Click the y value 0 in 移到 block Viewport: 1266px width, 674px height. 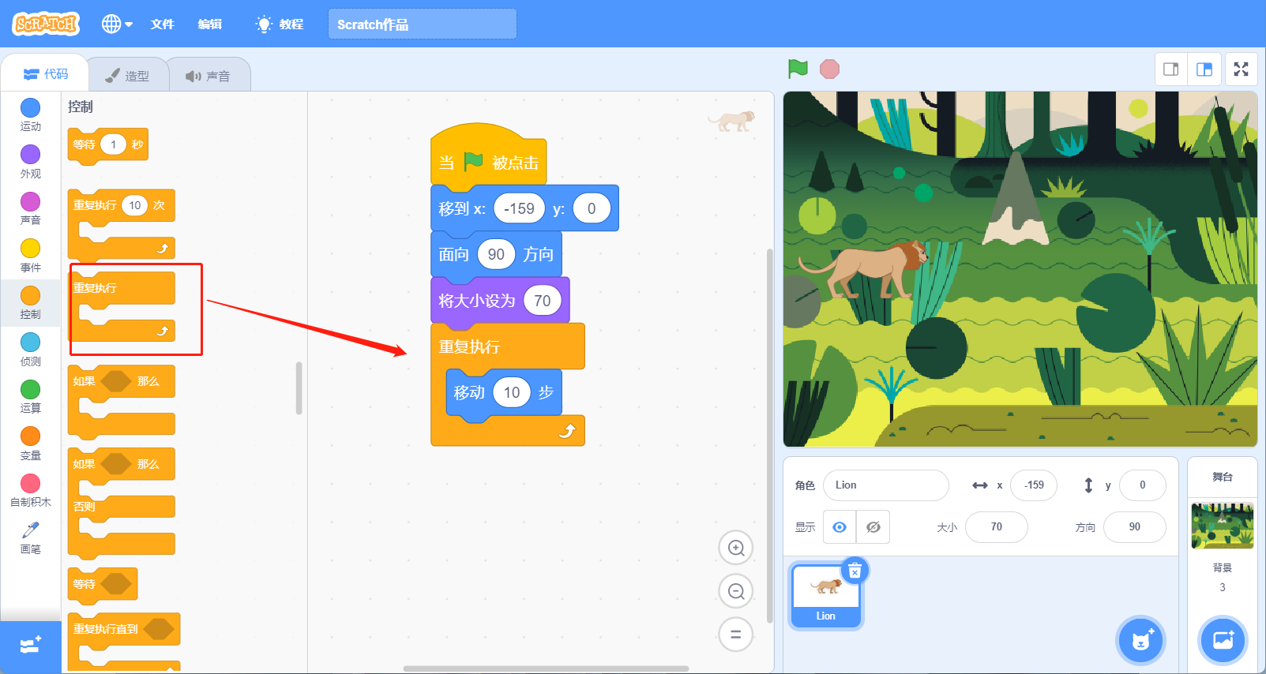tap(591, 208)
